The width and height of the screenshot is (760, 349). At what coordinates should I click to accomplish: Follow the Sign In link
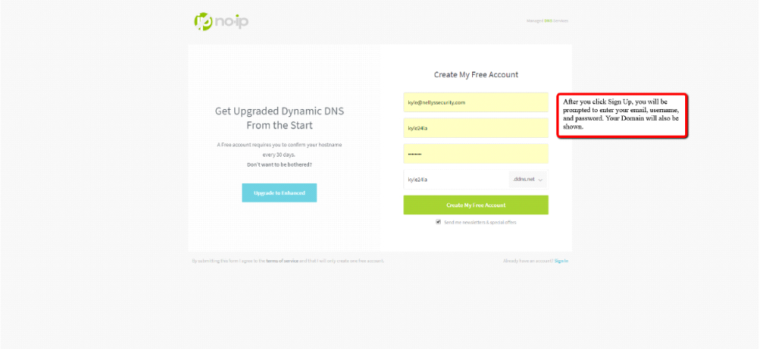coord(561,261)
